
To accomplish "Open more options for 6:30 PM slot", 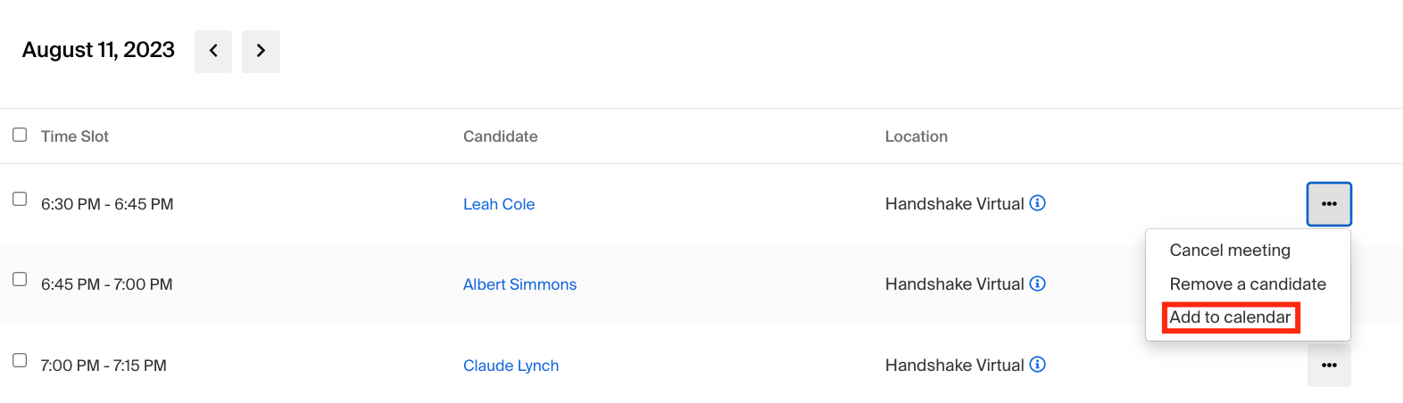I will [x=1329, y=204].
